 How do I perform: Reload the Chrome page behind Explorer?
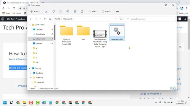14,8
